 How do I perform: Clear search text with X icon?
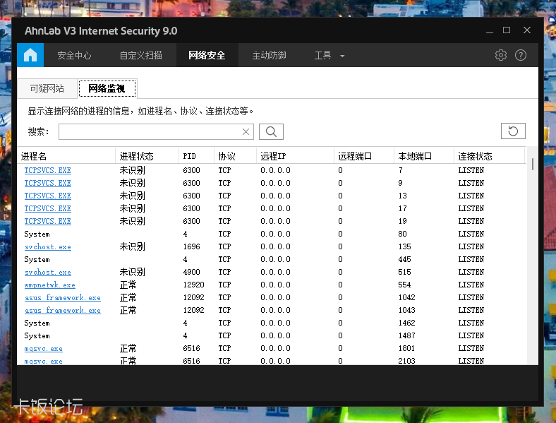pyautogui.click(x=246, y=131)
